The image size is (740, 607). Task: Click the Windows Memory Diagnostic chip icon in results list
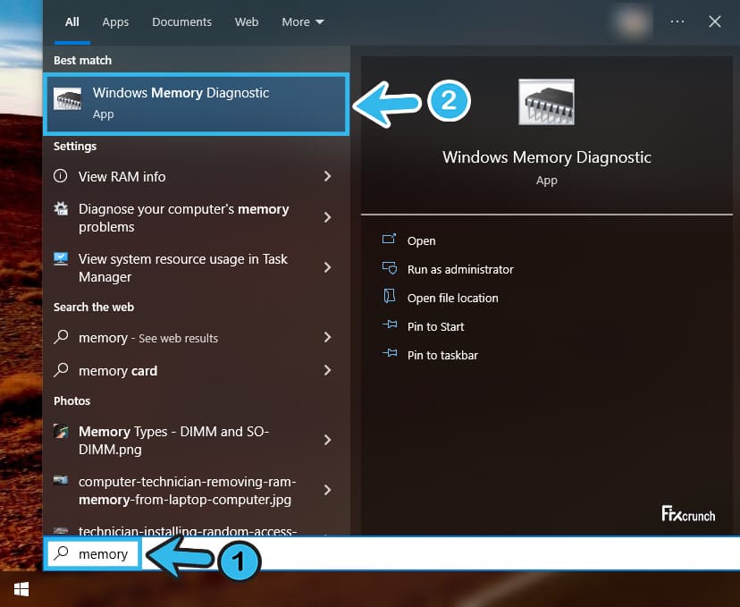tap(67, 98)
